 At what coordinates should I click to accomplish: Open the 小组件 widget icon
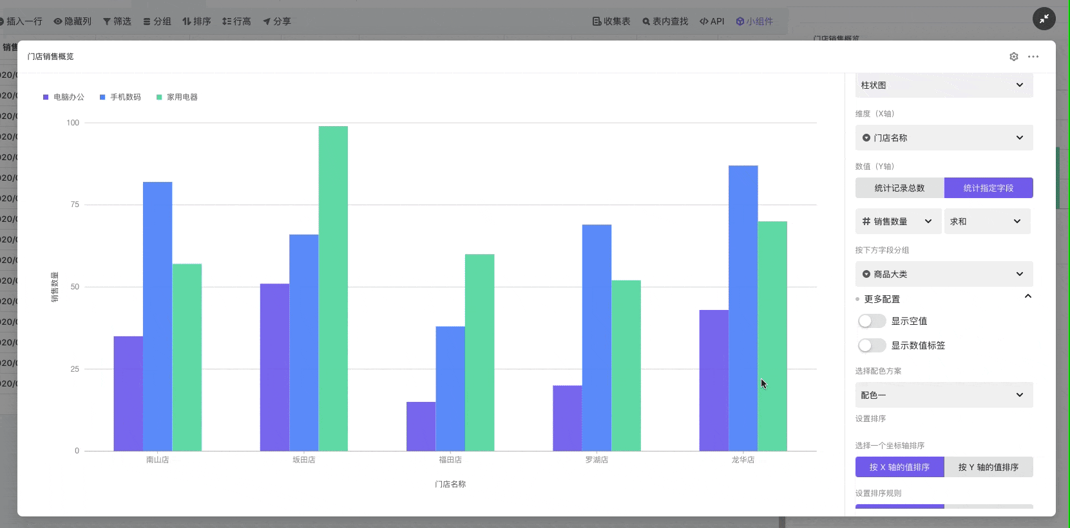740,21
